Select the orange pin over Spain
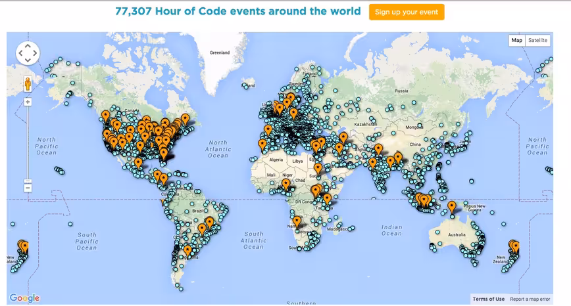571x306 pixels. [268, 130]
